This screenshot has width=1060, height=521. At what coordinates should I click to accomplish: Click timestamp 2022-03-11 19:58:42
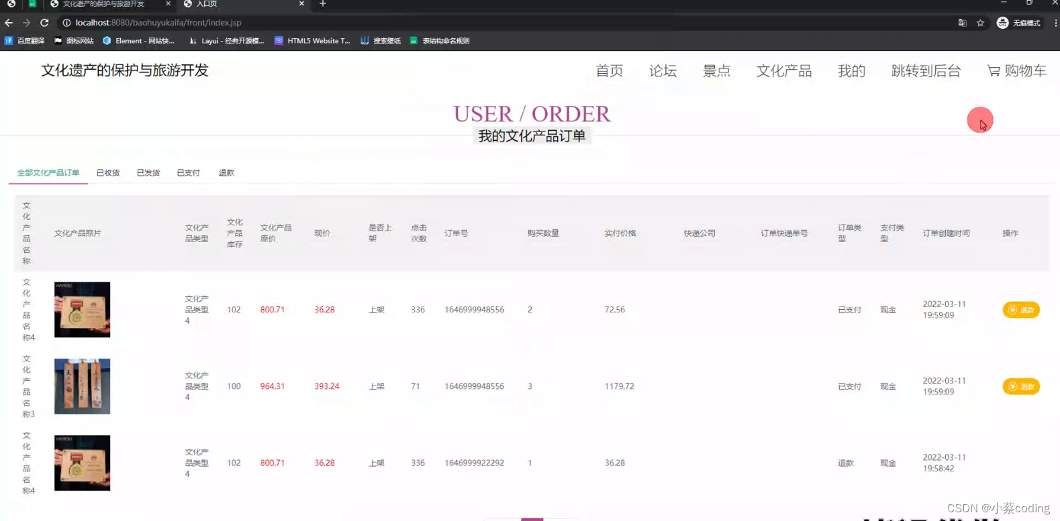pos(944,463)
